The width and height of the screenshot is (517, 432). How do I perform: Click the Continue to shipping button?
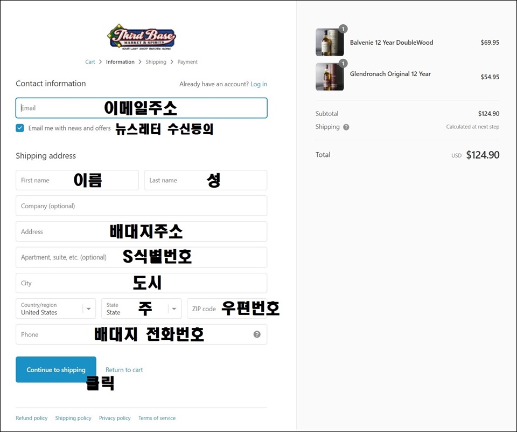56,369
